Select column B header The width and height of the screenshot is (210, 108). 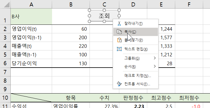pyautogui.click(x=71, y=4)
